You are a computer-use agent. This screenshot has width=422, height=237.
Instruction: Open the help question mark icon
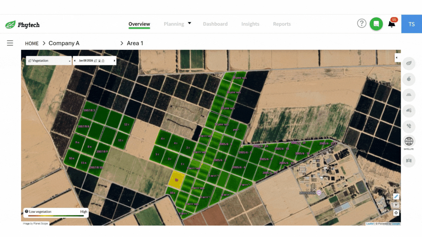point(362,23)
